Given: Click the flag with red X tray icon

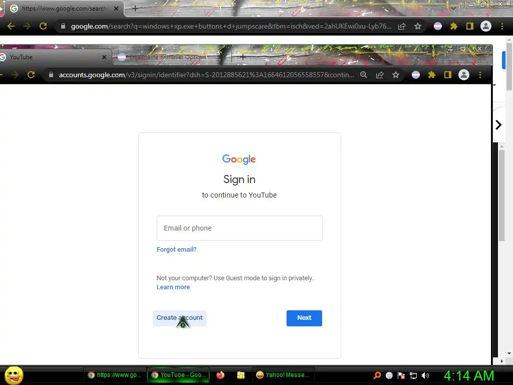Looking at the screenshot, I should pos(401,375).
